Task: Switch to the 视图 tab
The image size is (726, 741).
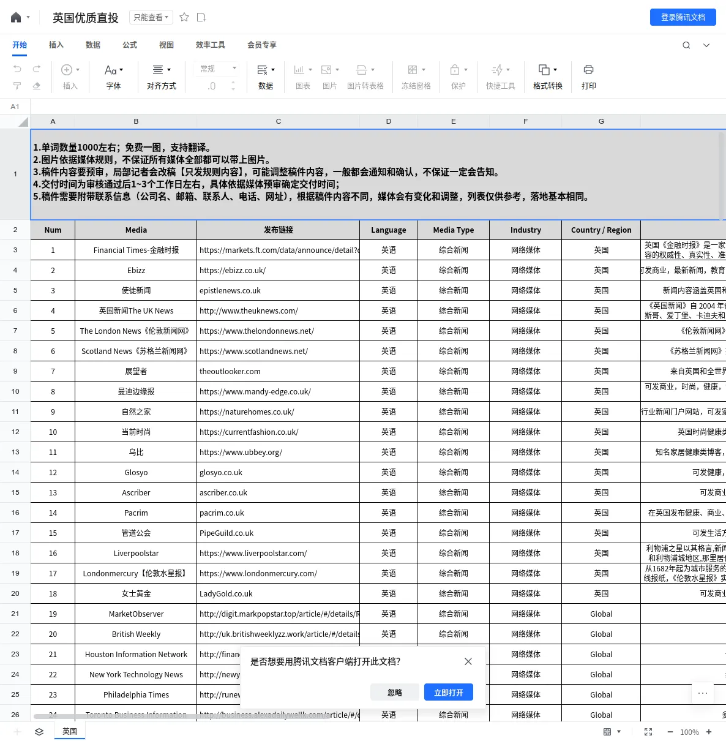Action: pyautogui.click(x=167, y=45)
